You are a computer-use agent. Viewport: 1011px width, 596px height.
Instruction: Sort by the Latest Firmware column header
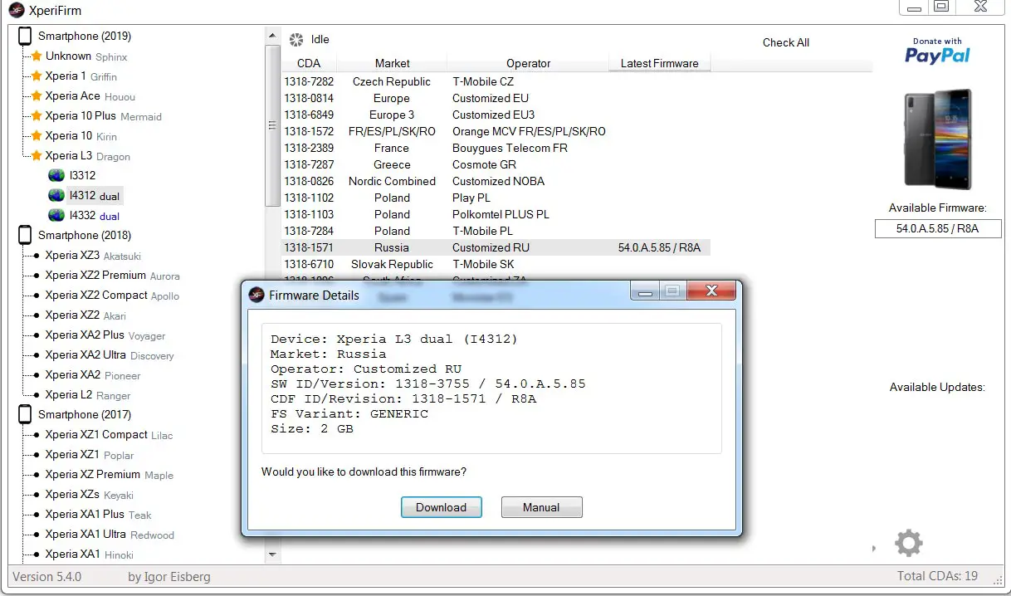coord(659,63)
